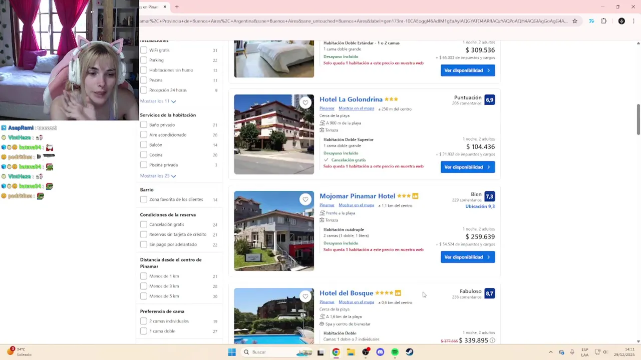Check the Piscina privada filter
Image resolution: width=641 pixels, height=360 pixels.
pos(144,164)
